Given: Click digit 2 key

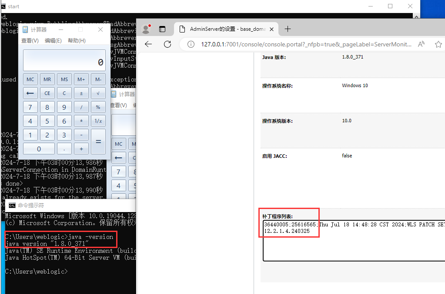Looking at the screenshot, I should (47, 135).
